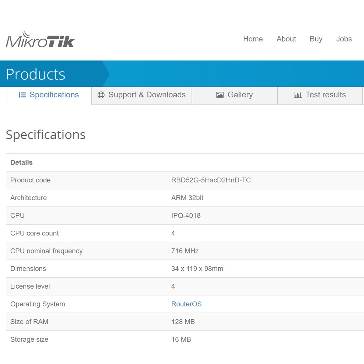Click the Support & Downloads lifebuoy icon
364x364 pixels.
point(101,95)
